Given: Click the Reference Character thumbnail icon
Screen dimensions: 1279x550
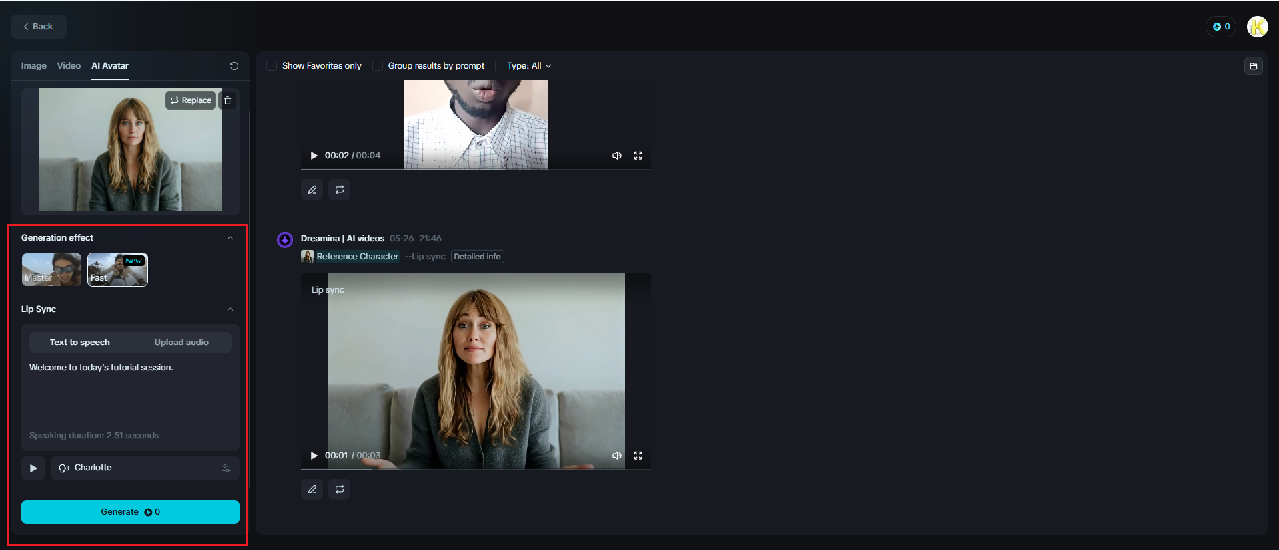Looking at the screenshot, I should point(308,257).
